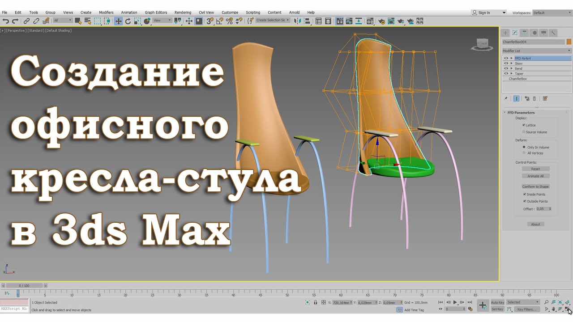The height and width of the screenshot is (322, 573).
Task: Click the About button
Action: pos(535,225)
